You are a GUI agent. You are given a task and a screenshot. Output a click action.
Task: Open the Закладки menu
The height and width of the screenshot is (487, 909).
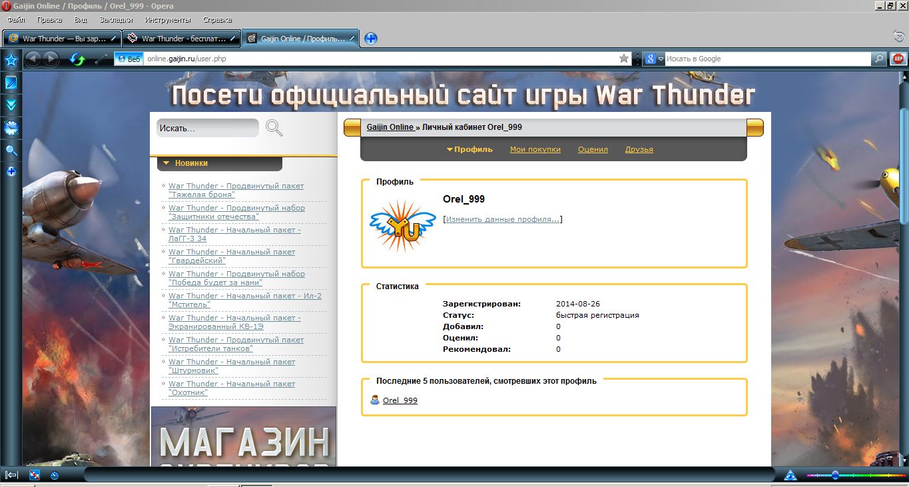point(116,20)
